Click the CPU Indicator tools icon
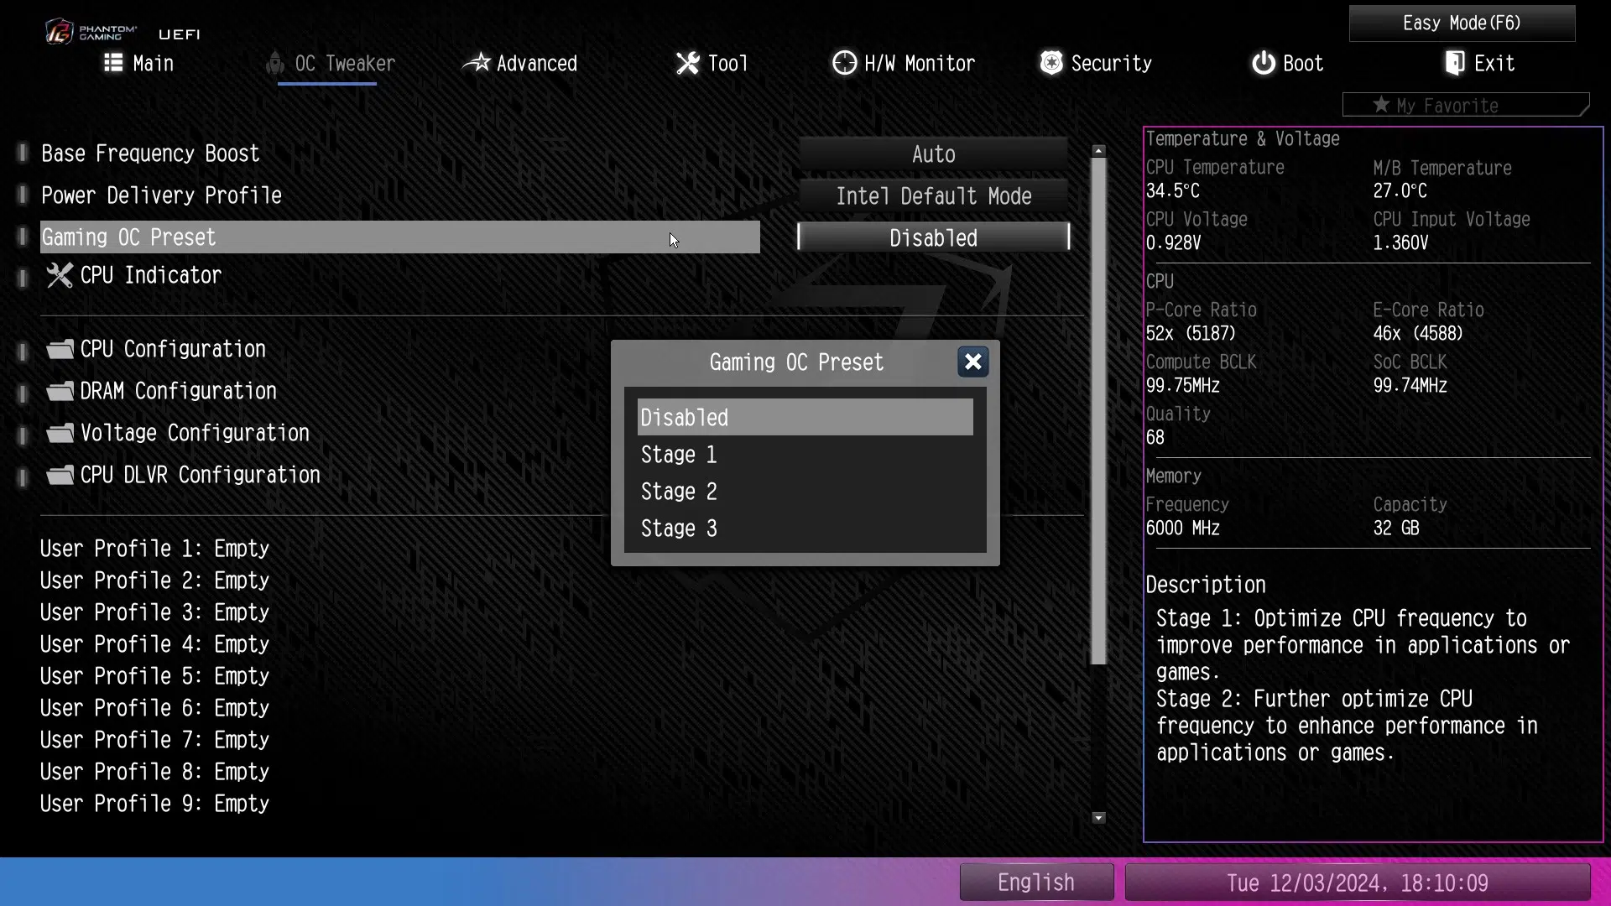Viewport: 1611px width, 906px height. (60, 275)
